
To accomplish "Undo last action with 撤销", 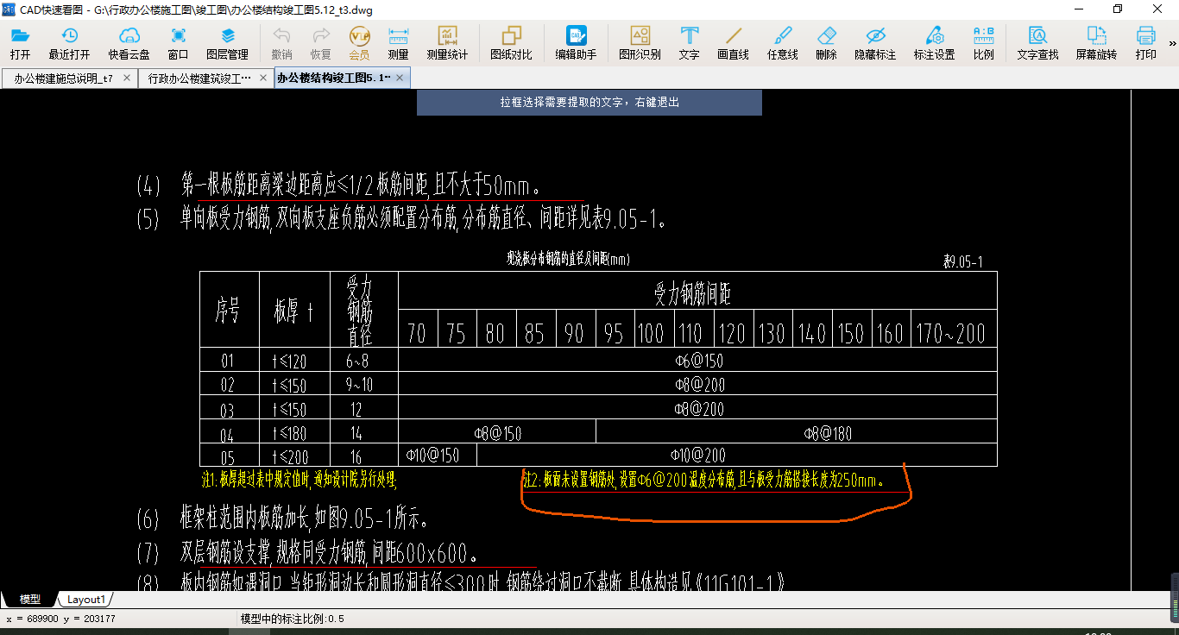I will (281, 43).
